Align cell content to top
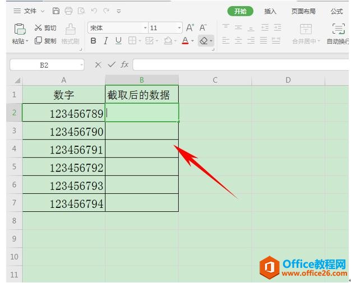 (x=225, y=27)
